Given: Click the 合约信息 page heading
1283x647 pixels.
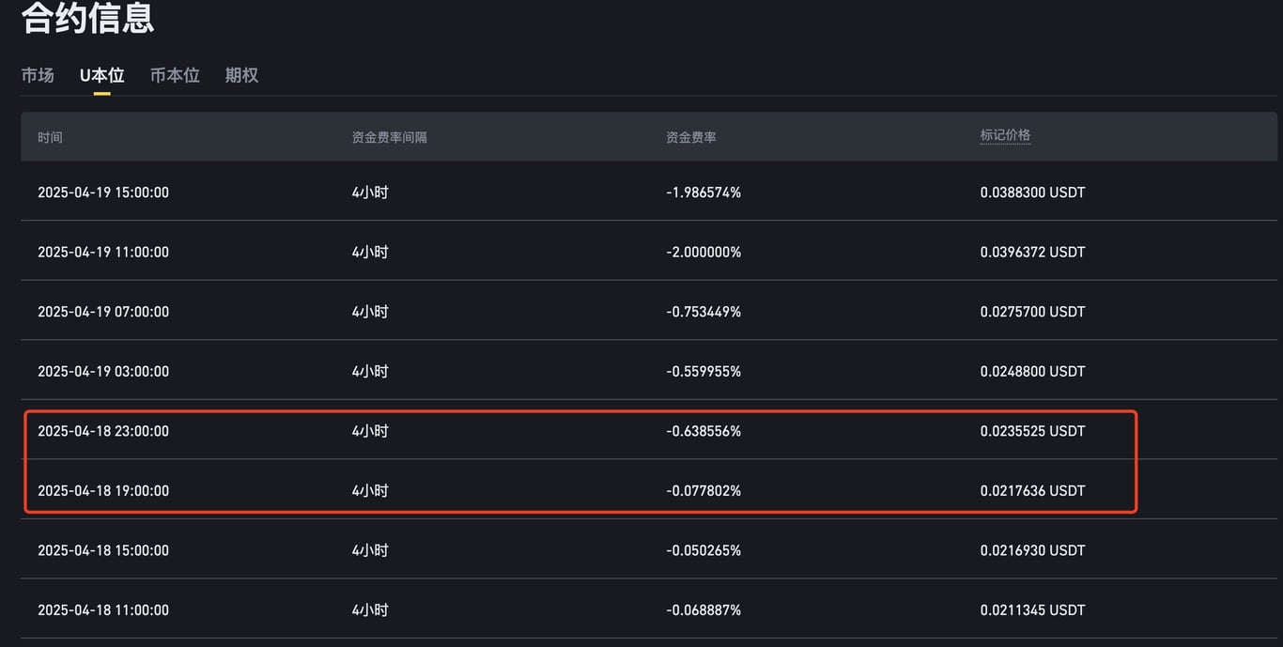Looking at the screenshot, I should 87,18.
